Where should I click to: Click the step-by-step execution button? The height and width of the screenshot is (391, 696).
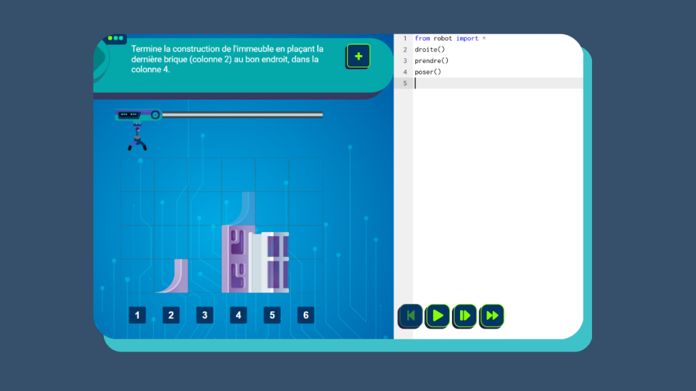[x=465, y=316]
